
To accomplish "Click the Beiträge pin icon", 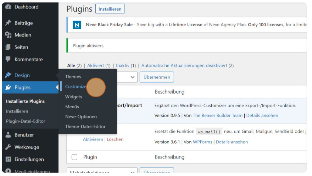I will 8,23.
